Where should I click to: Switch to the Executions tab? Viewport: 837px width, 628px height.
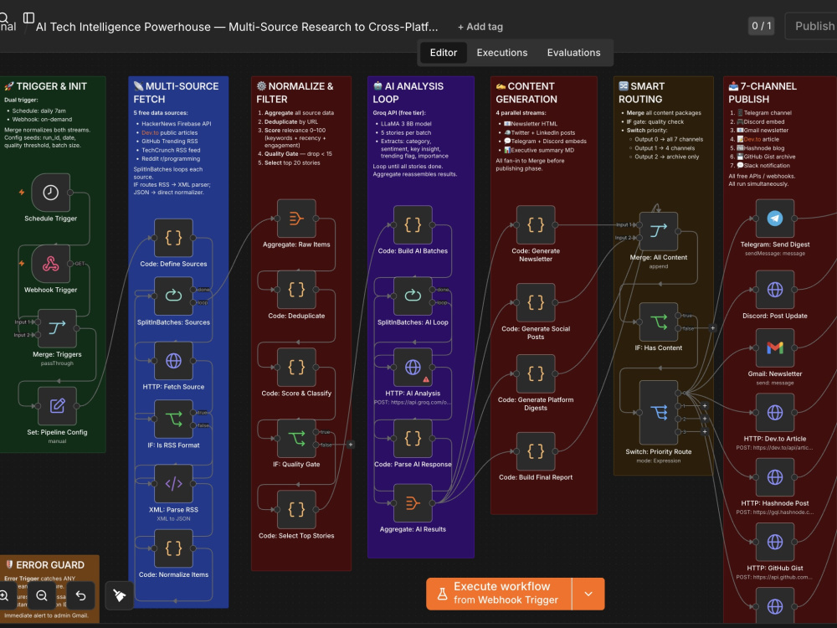501,52
